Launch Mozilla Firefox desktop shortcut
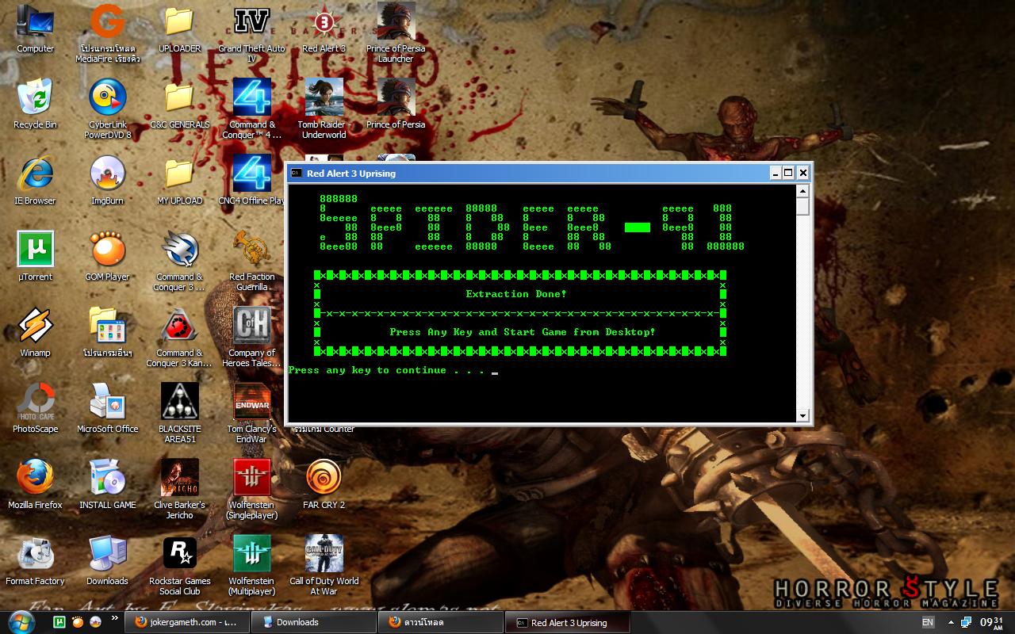 coord(36,484)
